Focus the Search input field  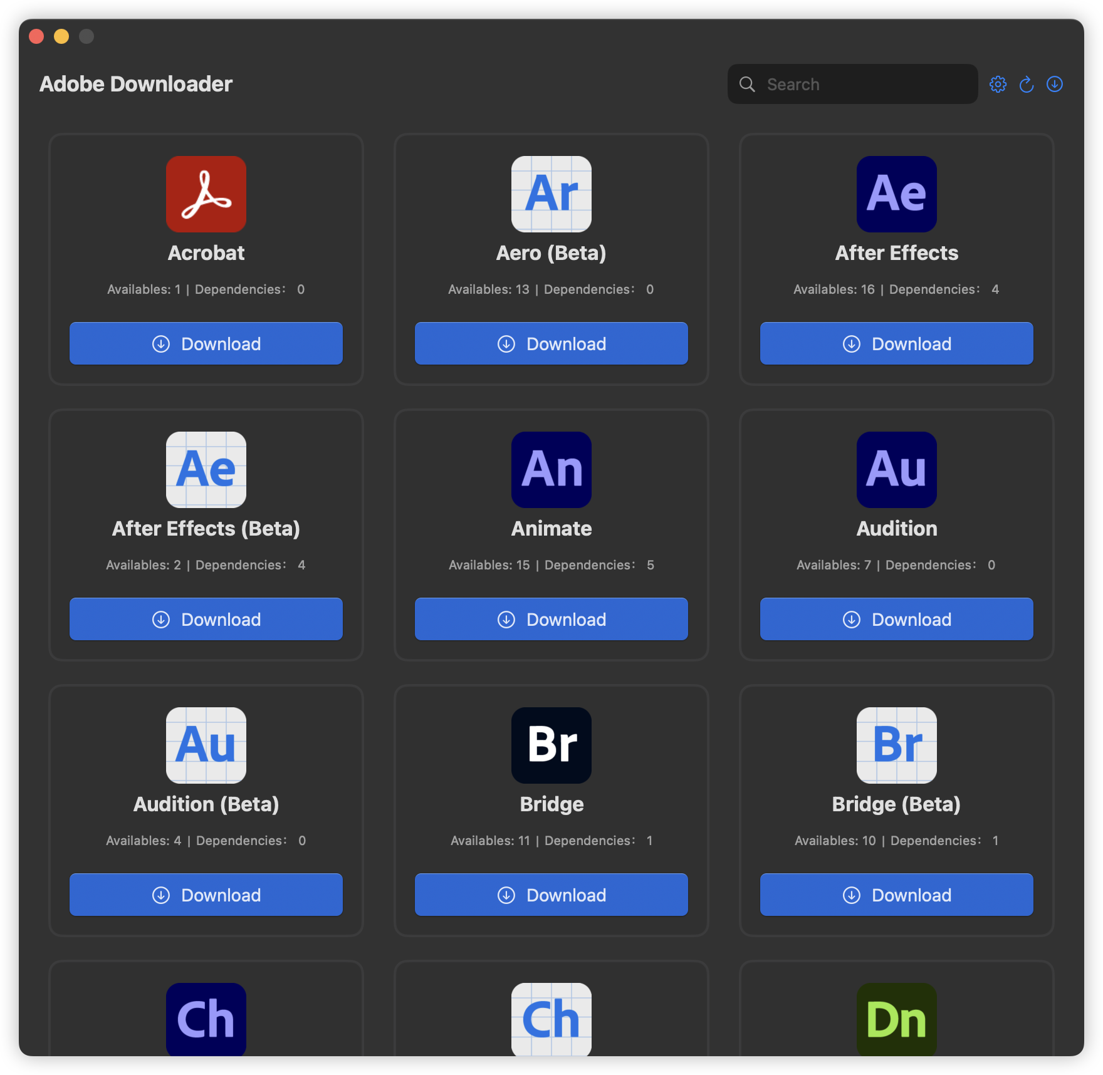pyautogui.click(x=853, y=84)
